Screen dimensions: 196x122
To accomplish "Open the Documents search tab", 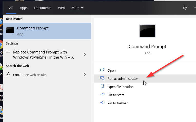I will click(43, 8).
